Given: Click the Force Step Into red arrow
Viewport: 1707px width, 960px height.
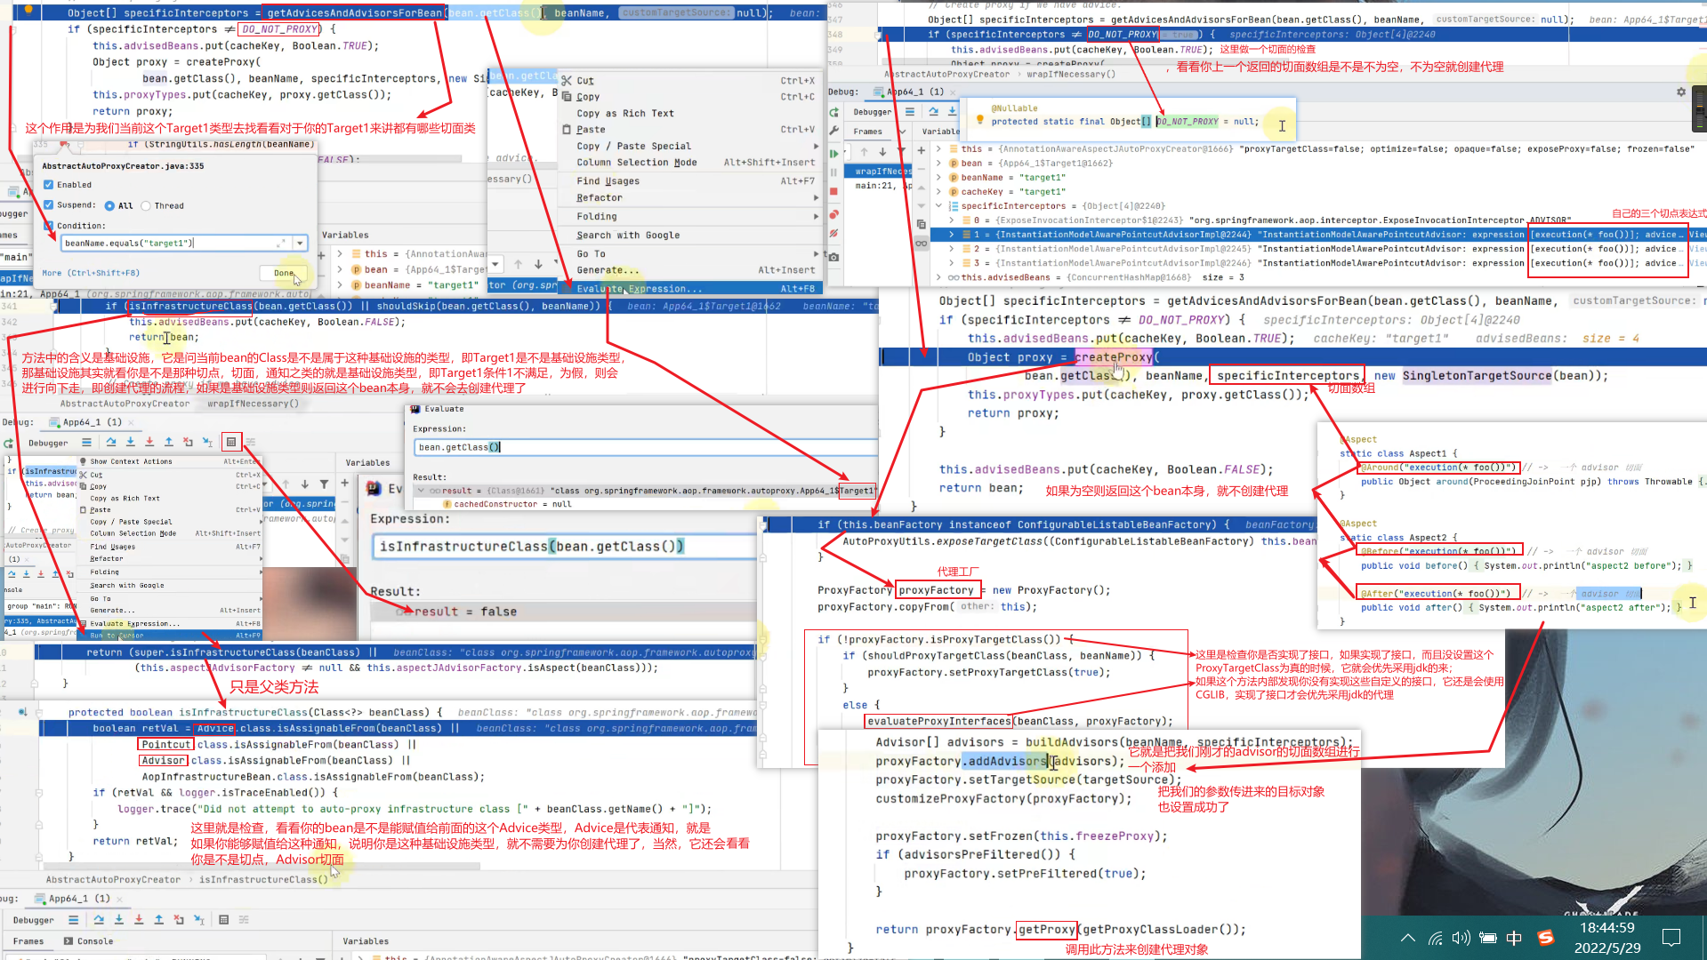Looking at the screenshot, I should pyautogui.click(x=149, y=442).
